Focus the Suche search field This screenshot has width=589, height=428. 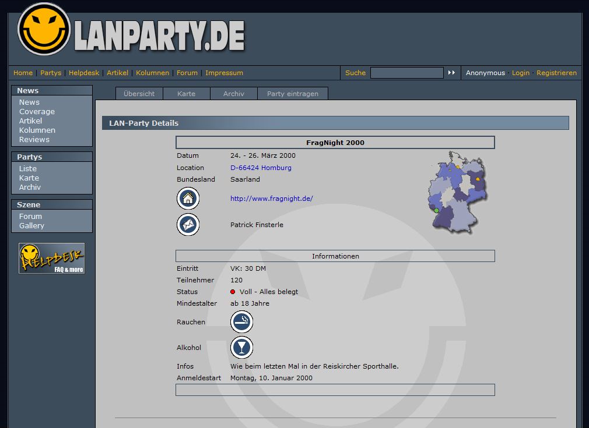tap(407, 73)
